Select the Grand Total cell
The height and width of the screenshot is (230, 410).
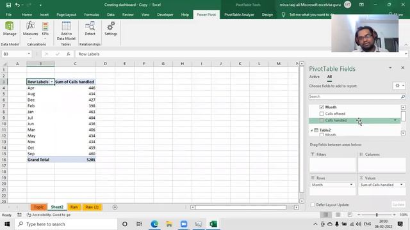pos(40,160)
